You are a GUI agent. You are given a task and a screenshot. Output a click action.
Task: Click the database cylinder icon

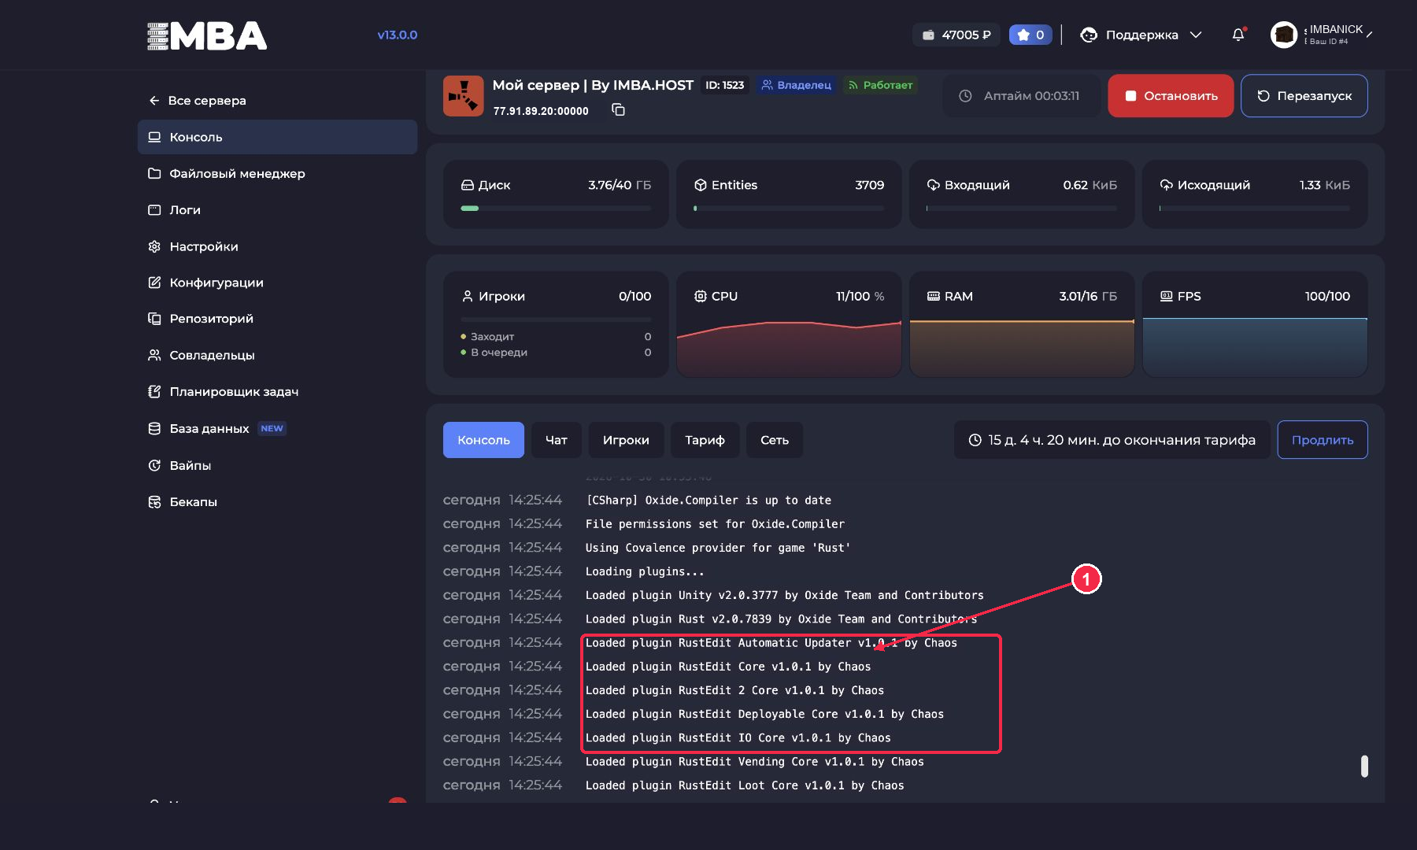[154, 428]
